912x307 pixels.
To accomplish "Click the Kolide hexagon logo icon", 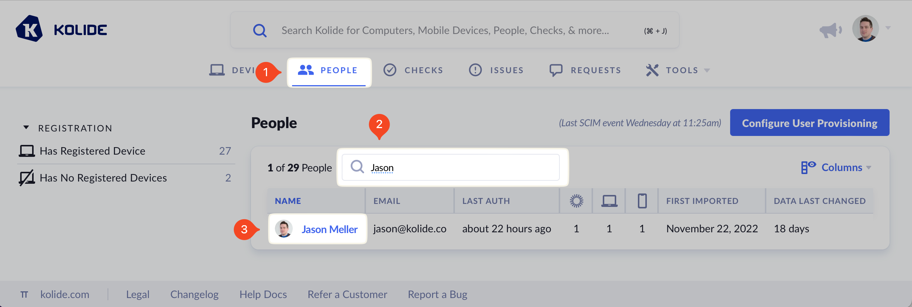I will tap(29, 29).
